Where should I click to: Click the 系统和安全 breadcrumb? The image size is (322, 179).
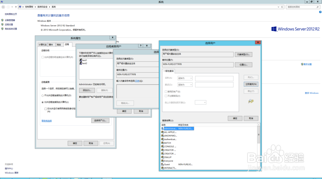pyautogui.click(x=42, y=7)
